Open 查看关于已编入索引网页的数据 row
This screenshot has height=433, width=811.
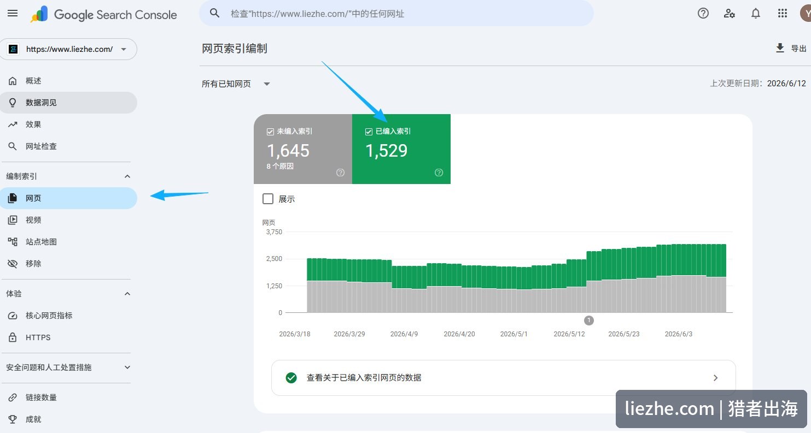(504, 378)
